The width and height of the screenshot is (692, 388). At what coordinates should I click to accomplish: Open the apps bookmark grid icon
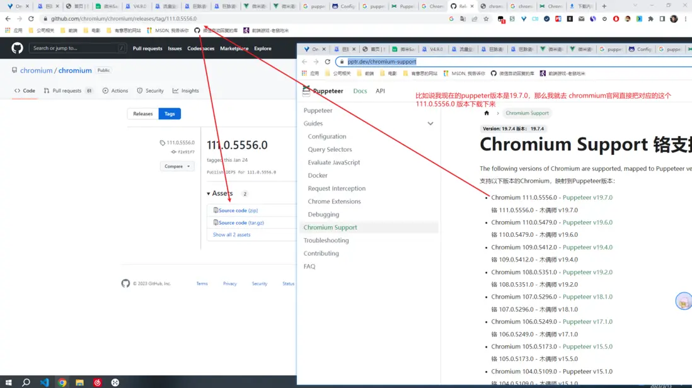click(x=8, y=30)
